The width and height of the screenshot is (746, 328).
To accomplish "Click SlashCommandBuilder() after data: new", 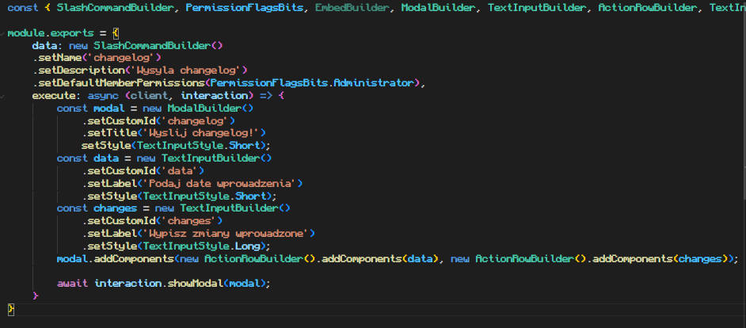I will (x=158, y=46).
